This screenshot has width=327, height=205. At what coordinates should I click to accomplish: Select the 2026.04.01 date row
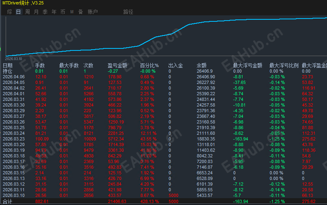(14, 94)
